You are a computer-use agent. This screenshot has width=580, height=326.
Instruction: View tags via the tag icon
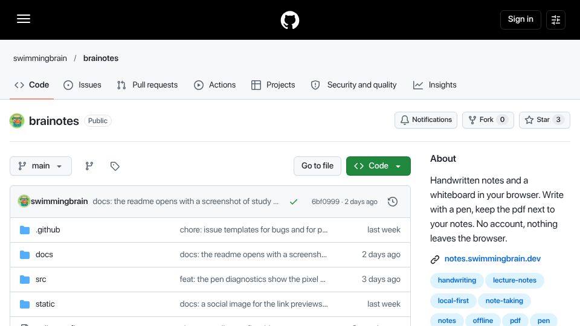115,166
